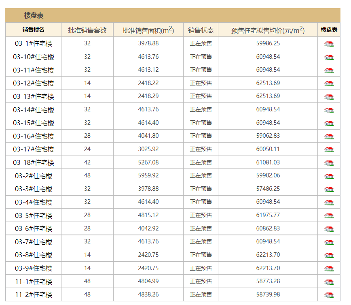Open house icon for 11-1#住宅楼
Screen dimensions: 351x305
[x=329, y=282]
